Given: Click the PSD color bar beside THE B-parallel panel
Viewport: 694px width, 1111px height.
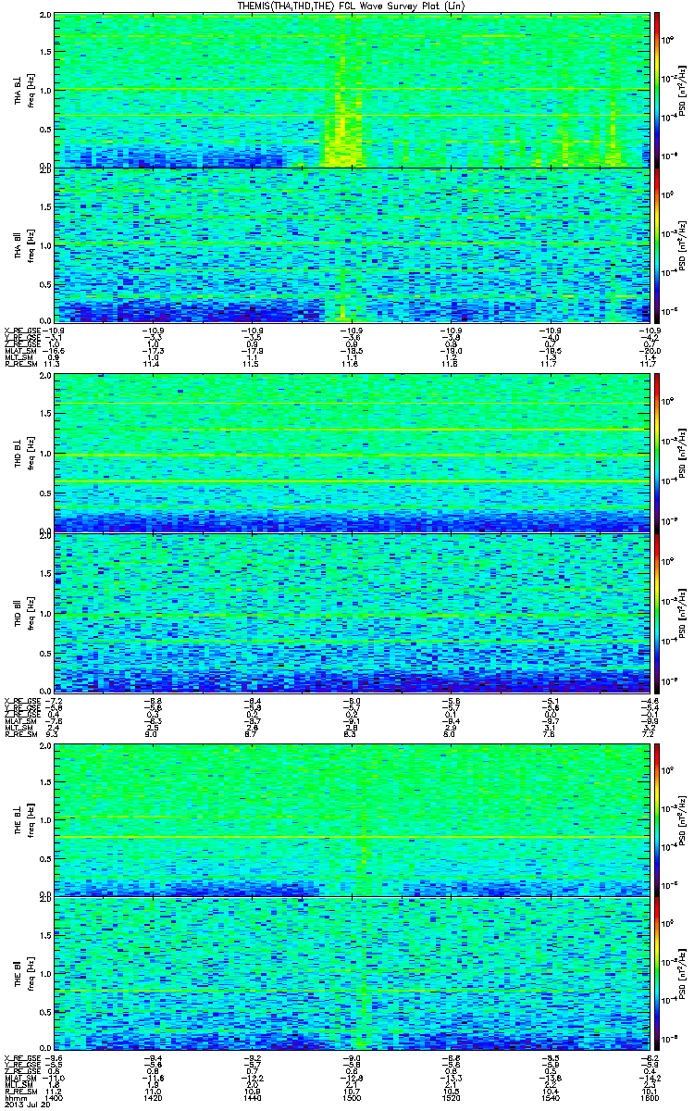Looking at the screenshot, I should (657, 974).
